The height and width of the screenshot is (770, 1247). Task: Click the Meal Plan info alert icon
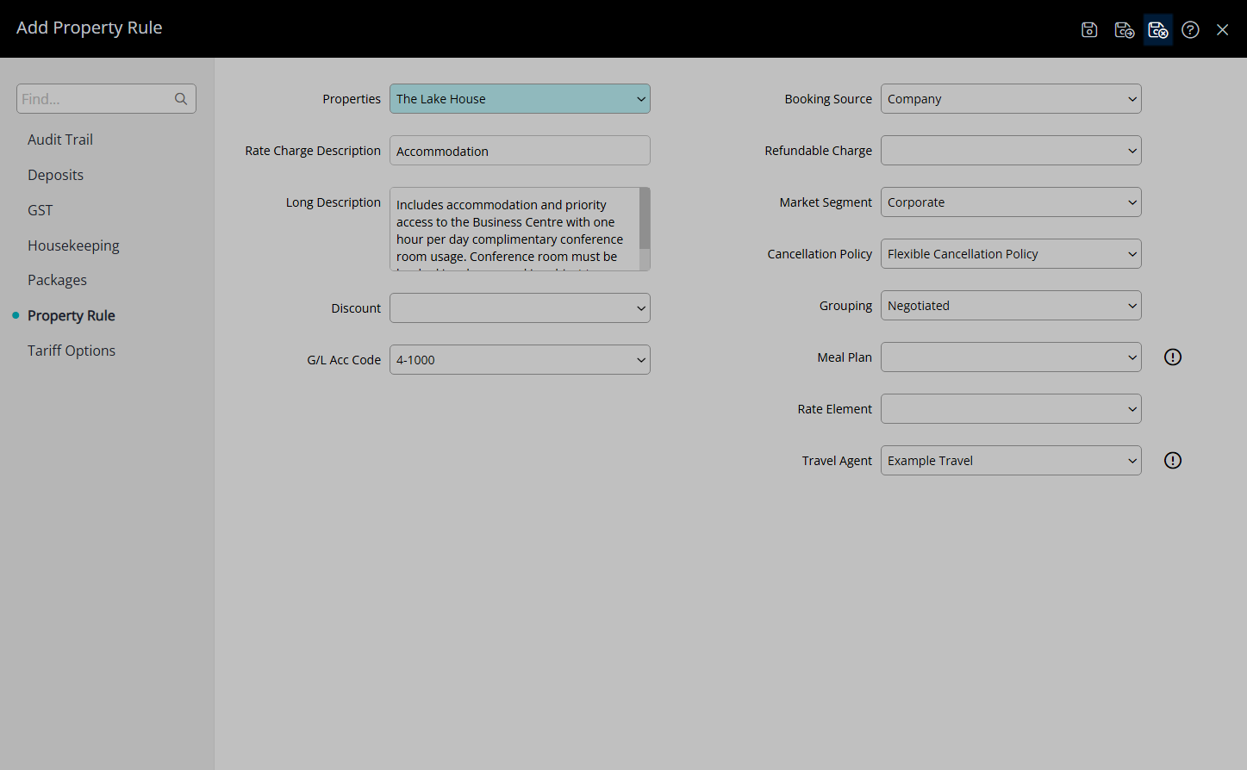click(x=1173, y=357)
